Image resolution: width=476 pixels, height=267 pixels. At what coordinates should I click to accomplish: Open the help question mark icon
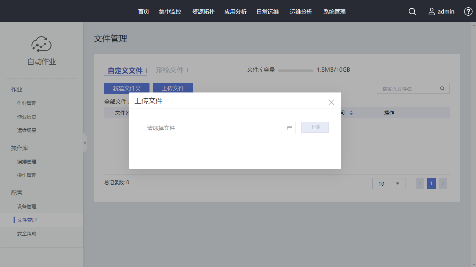coord(468,11)
